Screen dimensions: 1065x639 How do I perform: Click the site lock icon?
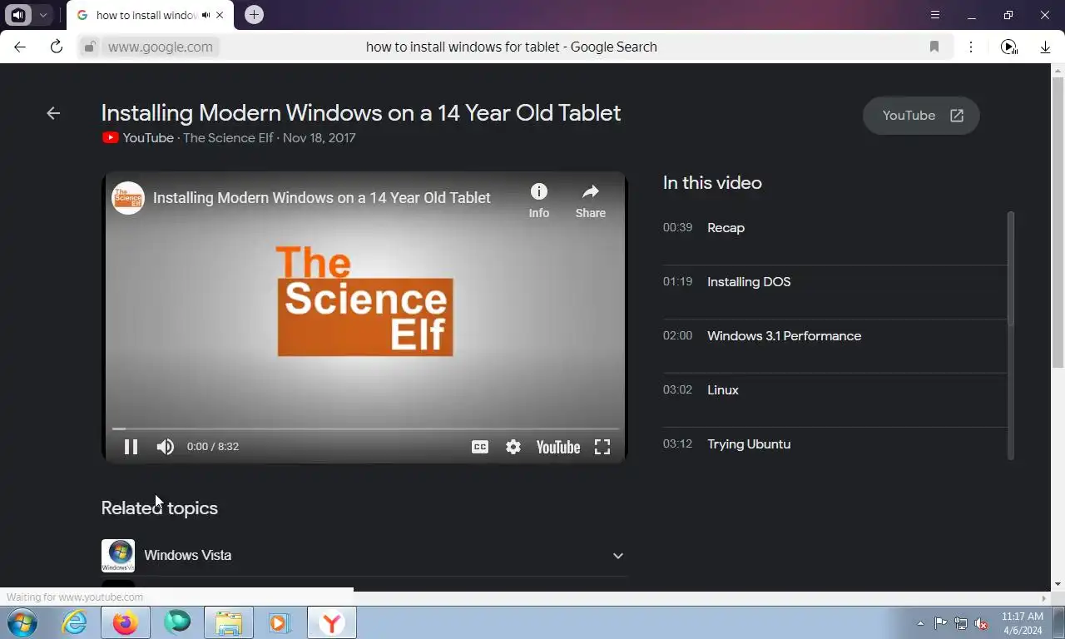pos(90,47)
